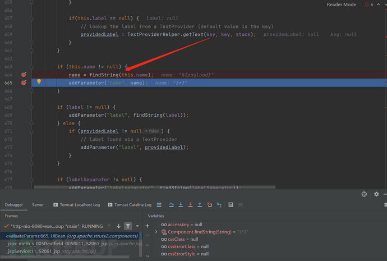The height and width of the screenshot is (261, 387).
Task: Toggle the frames filter funnel button
Action: click(x=128, y=226)
